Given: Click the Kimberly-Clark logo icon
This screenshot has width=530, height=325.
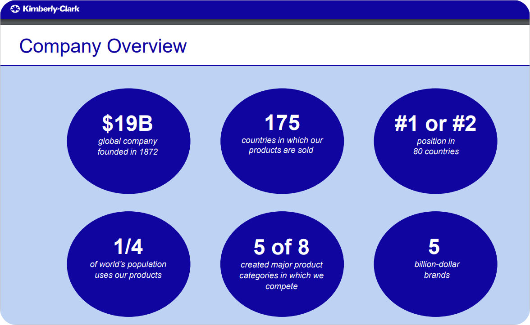Looking at the screenshot, I should coord(15,9).
